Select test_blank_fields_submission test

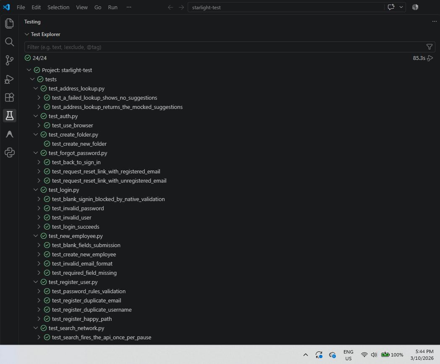(229, 245)
